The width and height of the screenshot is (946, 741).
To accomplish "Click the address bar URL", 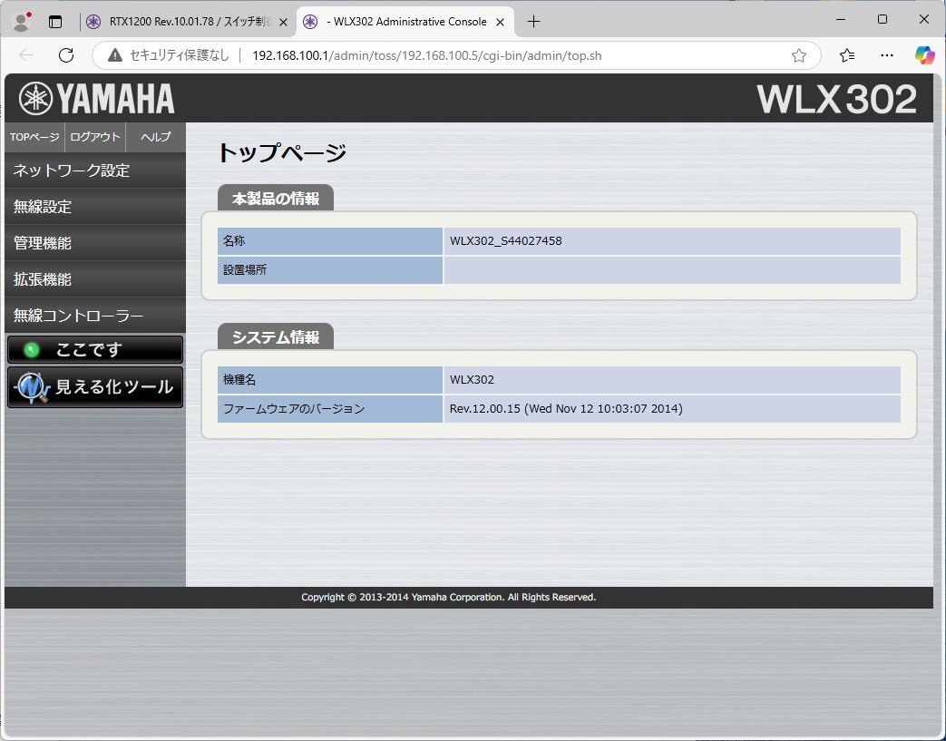I will click(x=426, y=55).
